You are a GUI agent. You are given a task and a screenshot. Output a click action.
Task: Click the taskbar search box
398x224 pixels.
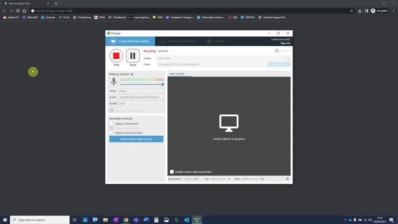click(x=40, y=220)
